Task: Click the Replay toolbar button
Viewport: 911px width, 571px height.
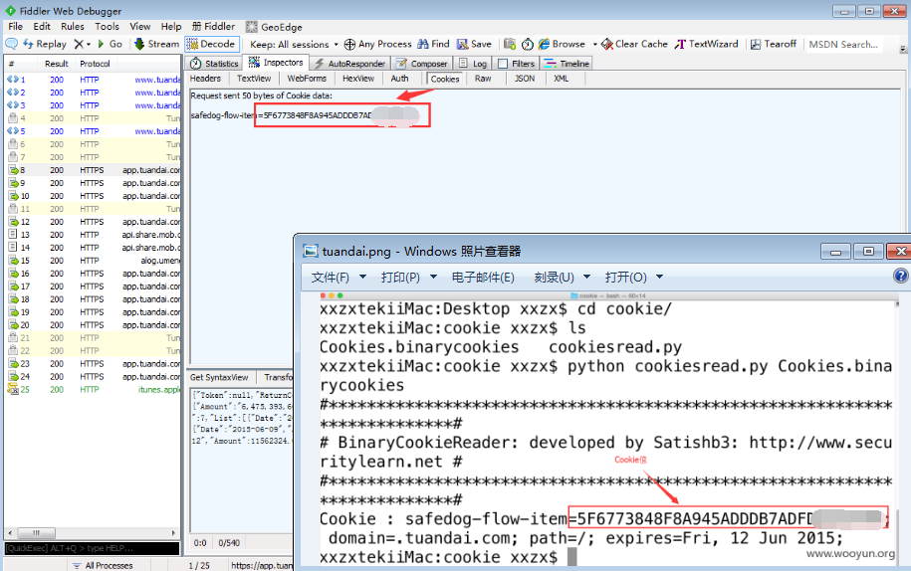Action: click(x=45, y=44)
